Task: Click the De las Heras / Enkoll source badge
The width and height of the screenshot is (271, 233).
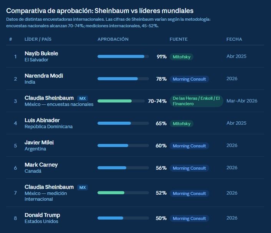Action: (x=196, y=101)
